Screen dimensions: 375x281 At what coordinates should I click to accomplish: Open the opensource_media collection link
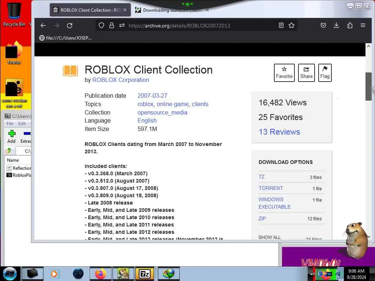[x=162, y=113]
